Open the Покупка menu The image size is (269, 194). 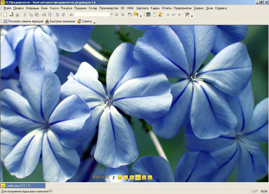[66, 8]
